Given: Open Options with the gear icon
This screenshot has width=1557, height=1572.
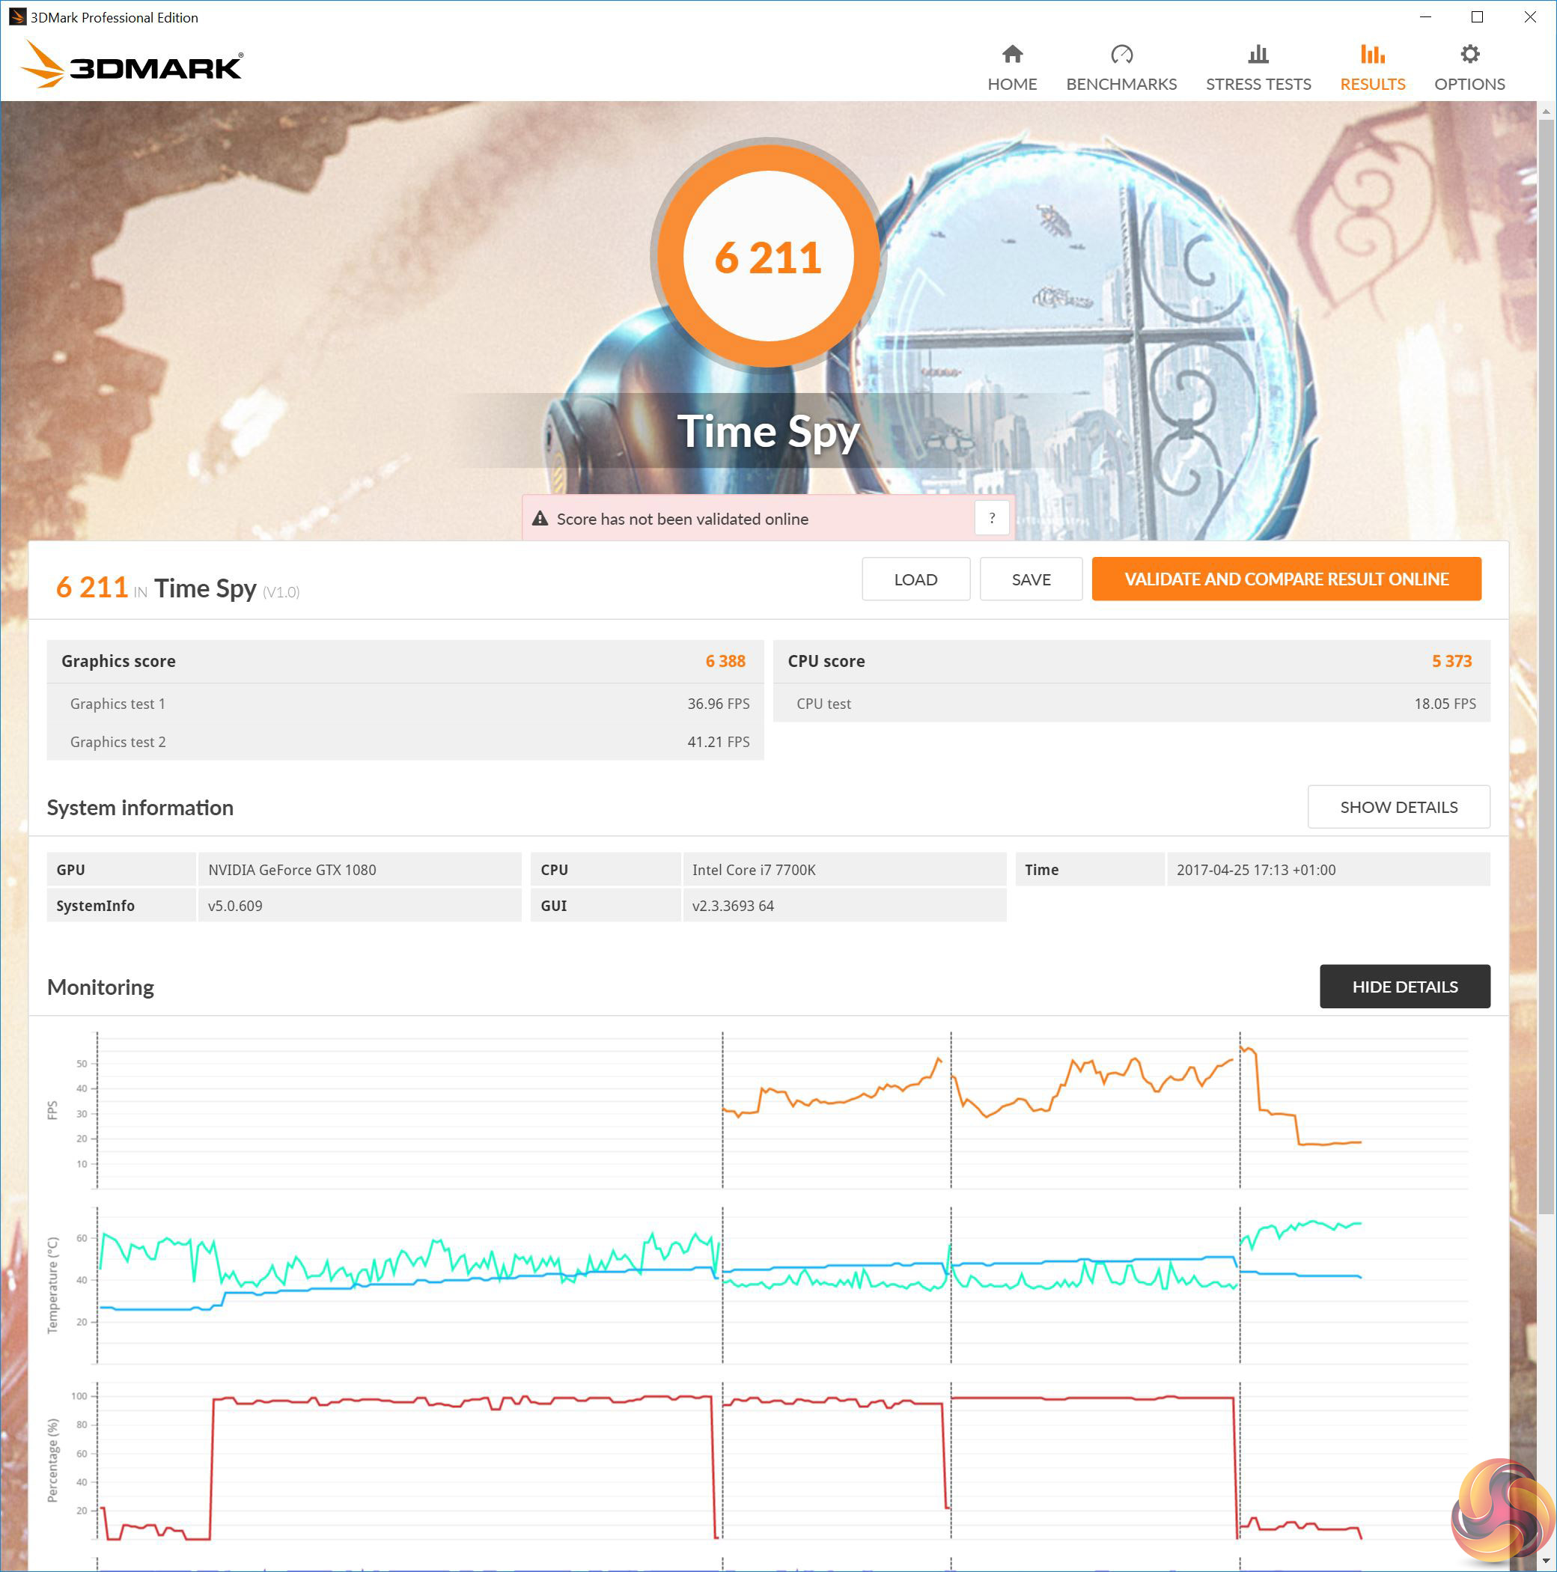Looking at the screenshot, I should point(1469,55).
